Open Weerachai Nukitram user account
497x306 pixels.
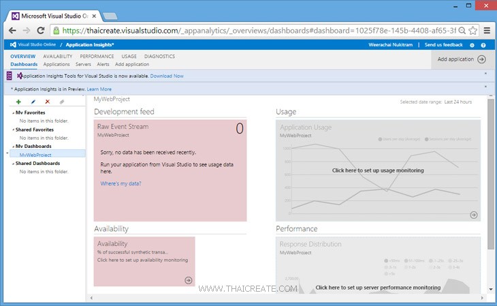(391, 45)
